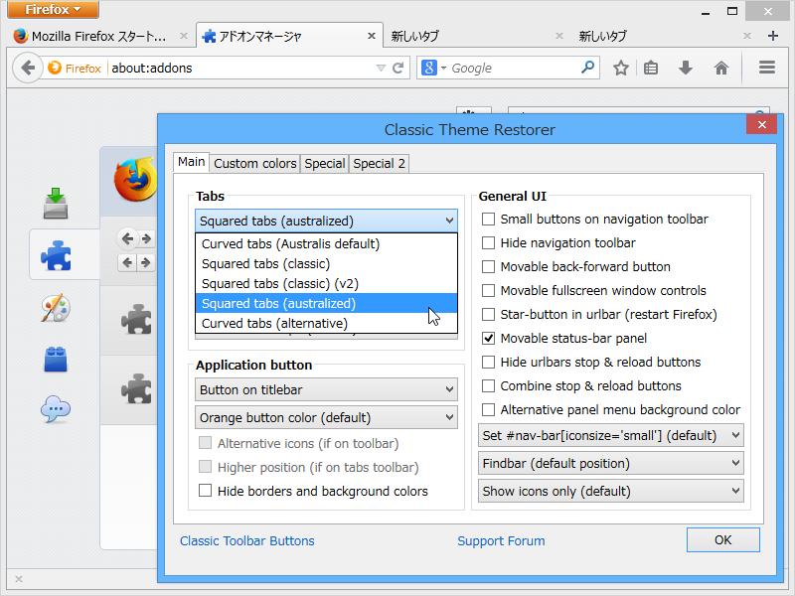Close the bottom addon bar with x
The image size is (795, 596).
(19, 579)
